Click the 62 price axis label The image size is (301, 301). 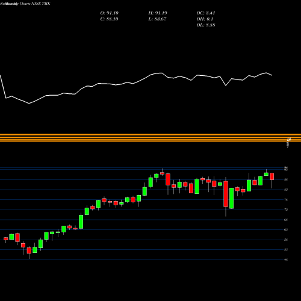click(x=286, y=229)
